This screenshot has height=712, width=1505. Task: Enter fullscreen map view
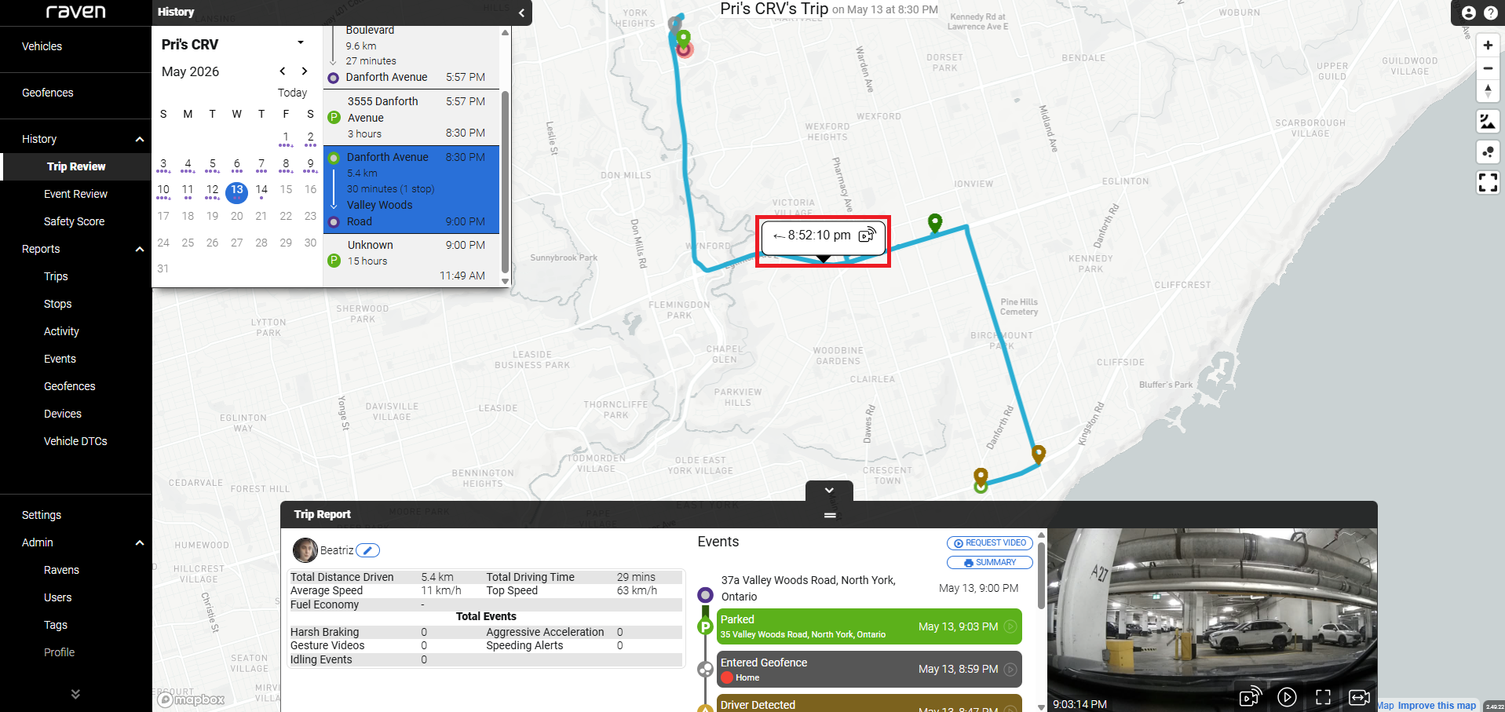[1488, 183]
